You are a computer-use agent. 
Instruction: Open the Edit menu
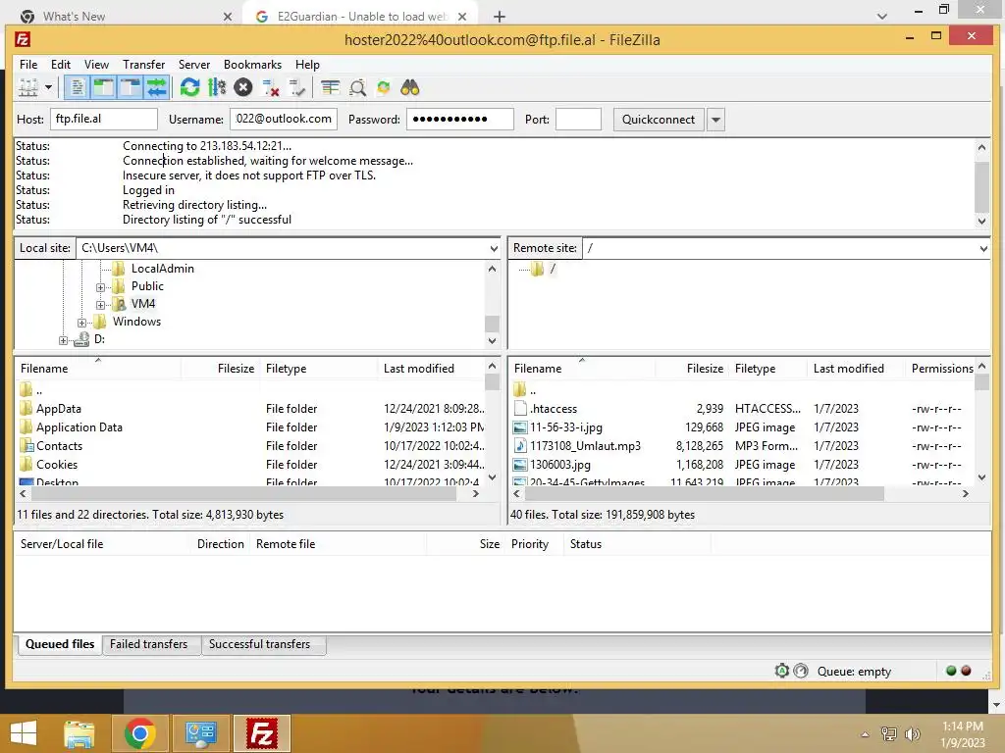click(61, 65)
